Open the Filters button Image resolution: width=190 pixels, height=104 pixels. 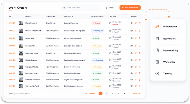coord(110,8)
